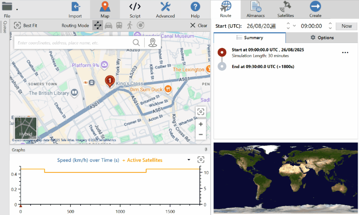Open the Script editor
This screenshot has width=359, height=215.
[135, 9]
